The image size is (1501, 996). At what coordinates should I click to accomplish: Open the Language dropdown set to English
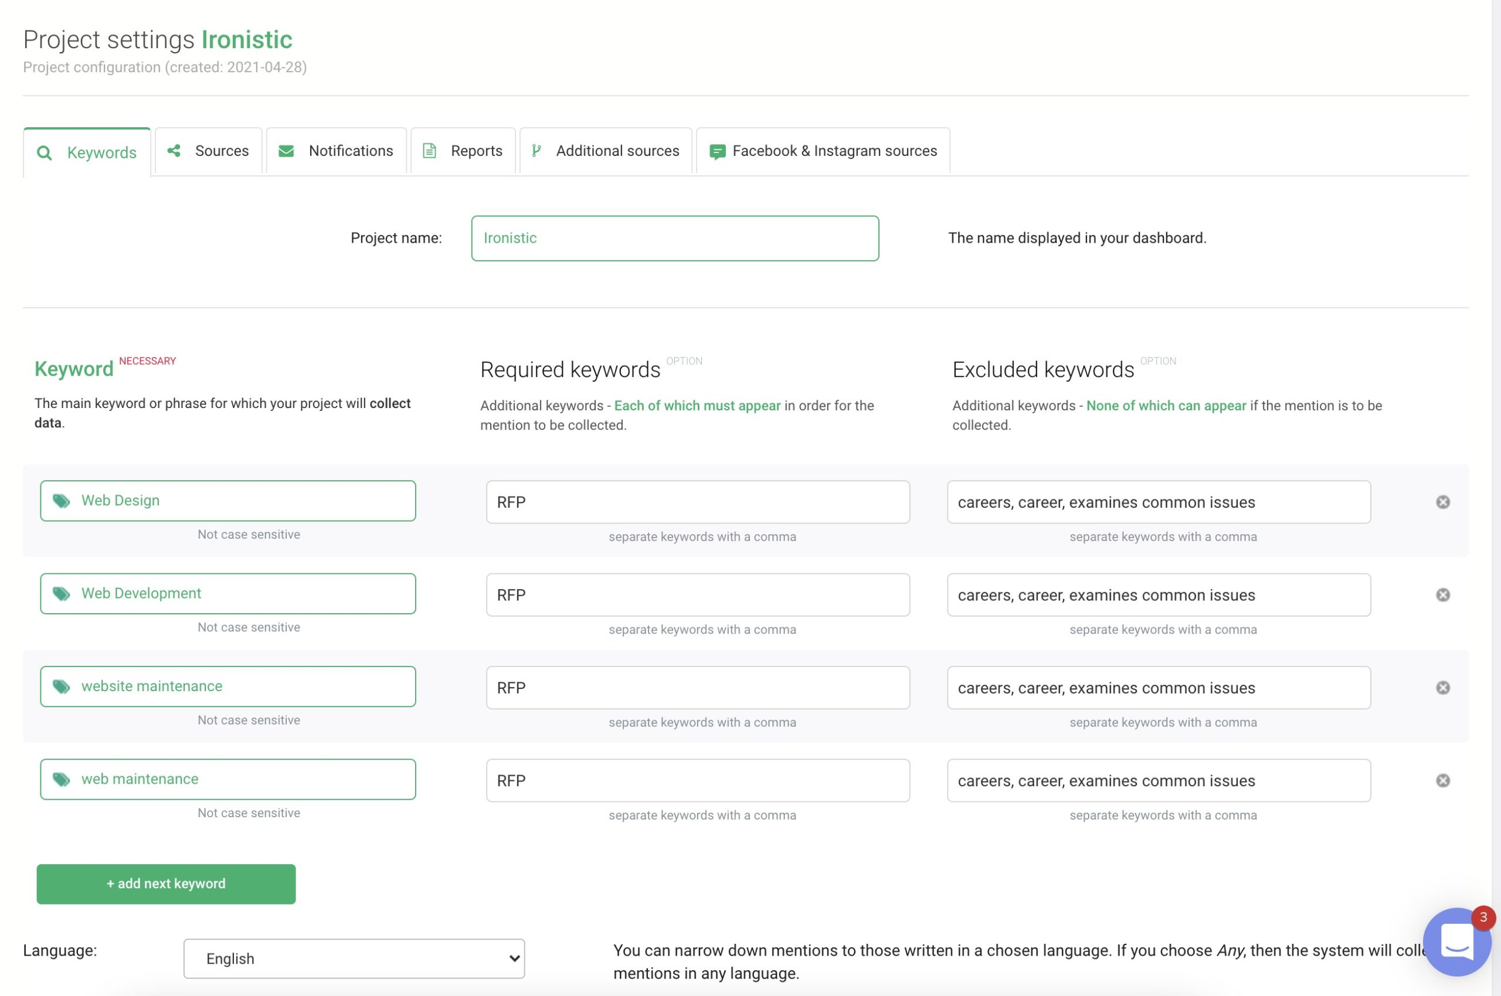coord(354,958)
